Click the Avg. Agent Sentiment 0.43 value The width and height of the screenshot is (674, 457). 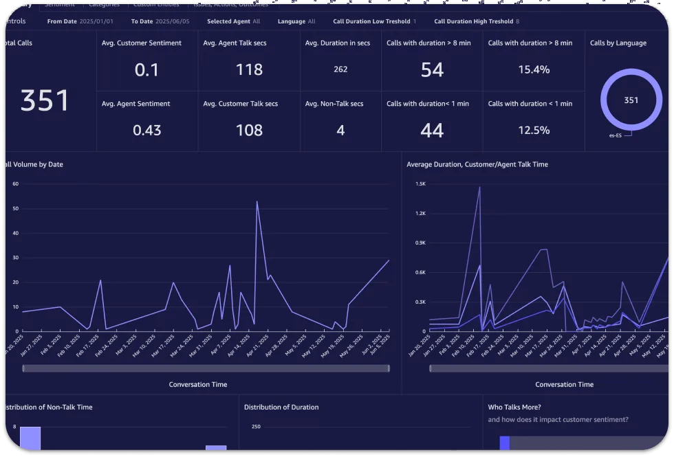(x=146, y=130)
